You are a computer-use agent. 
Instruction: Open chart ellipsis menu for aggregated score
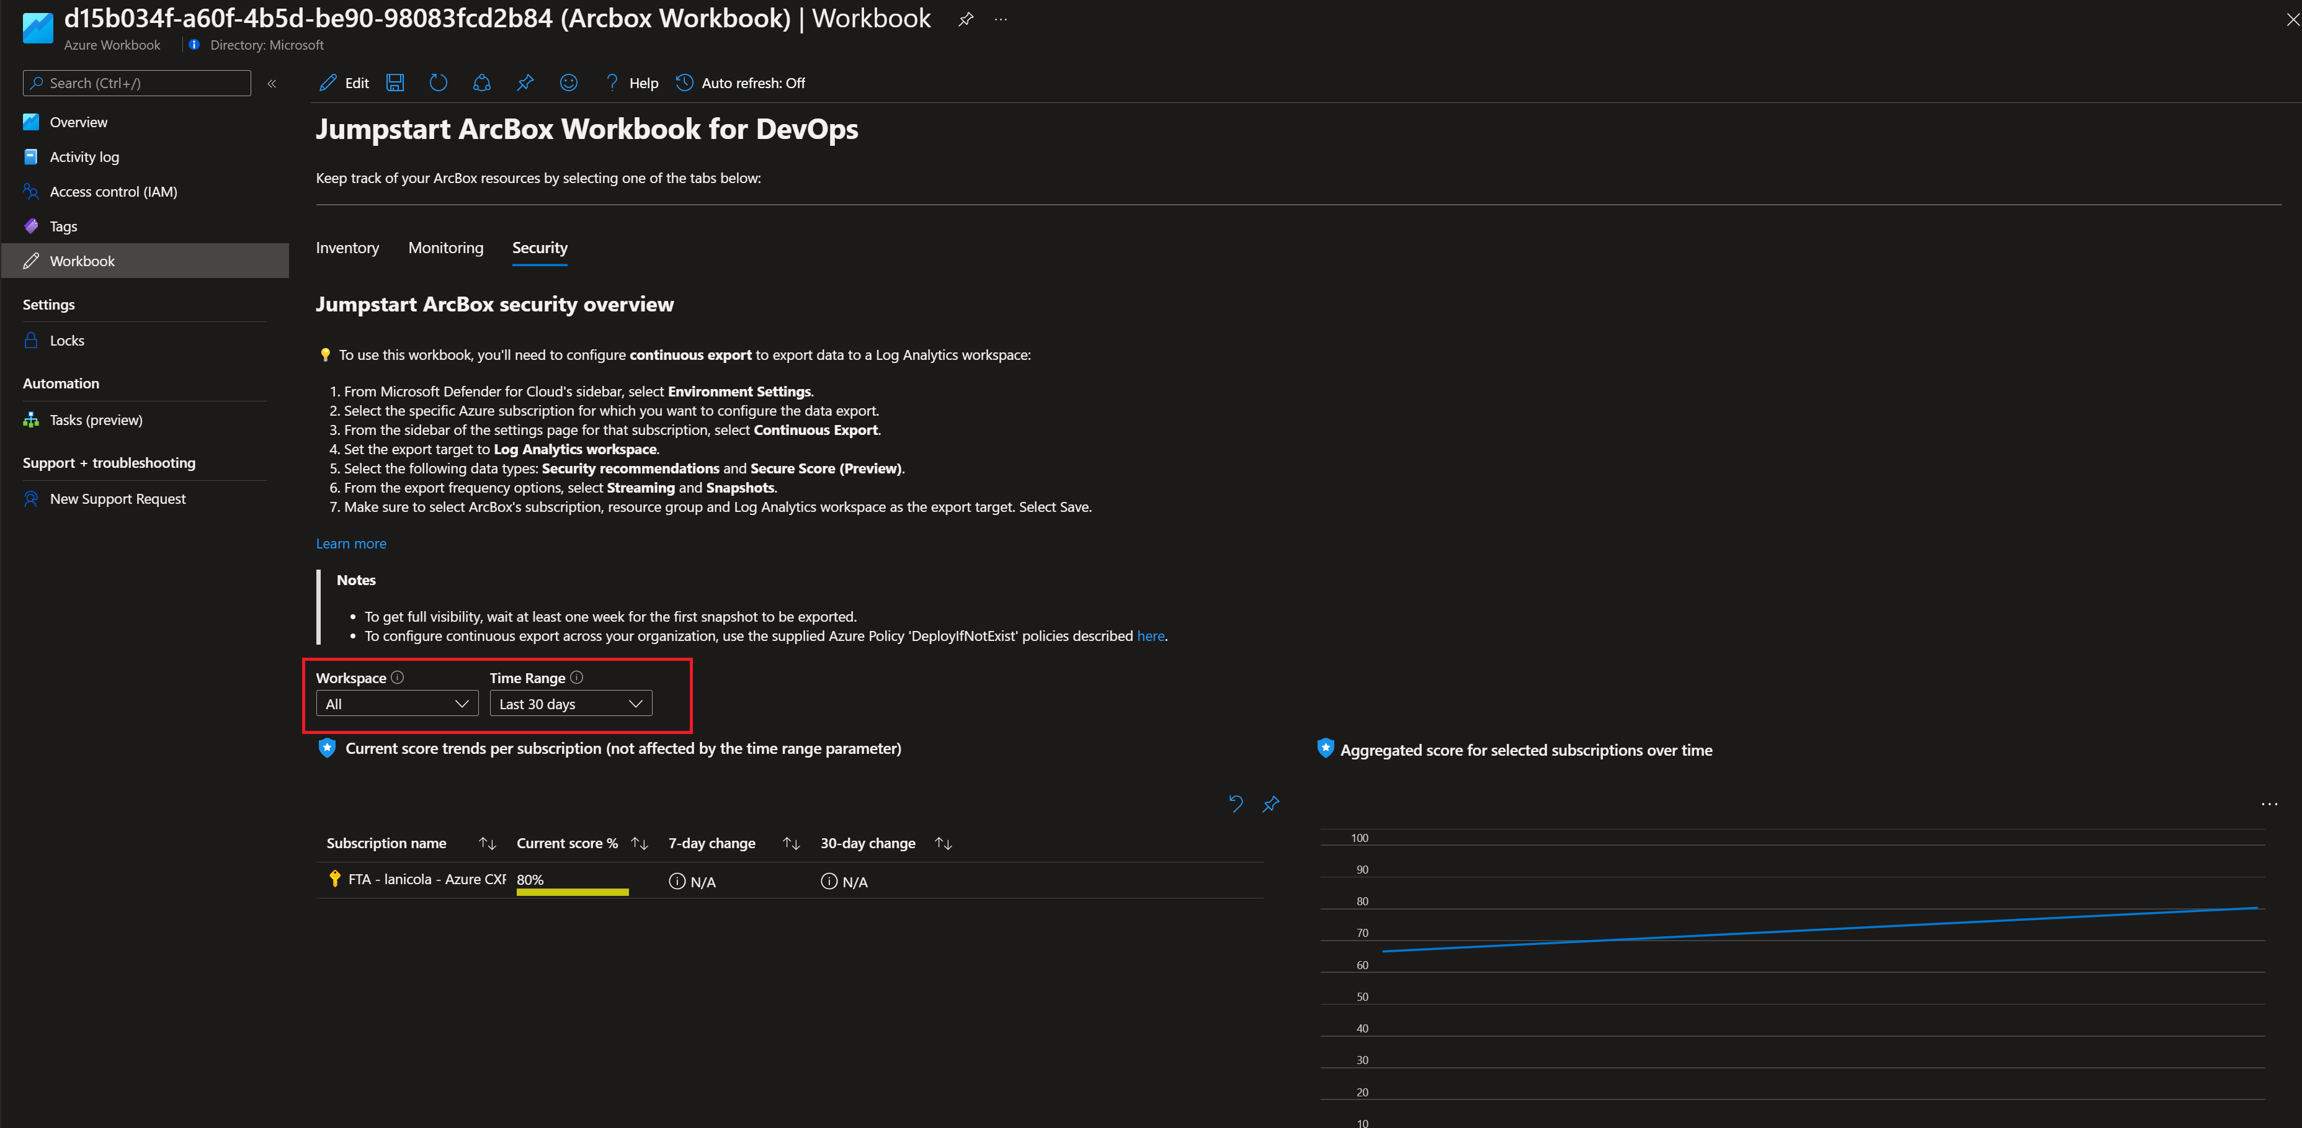(2269, 805)
